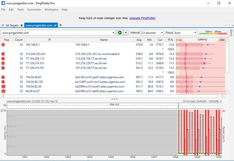The width and height of the screenshot is (234, 161).
Task: Click tab scroll left arrow
Action: [226, 25]
